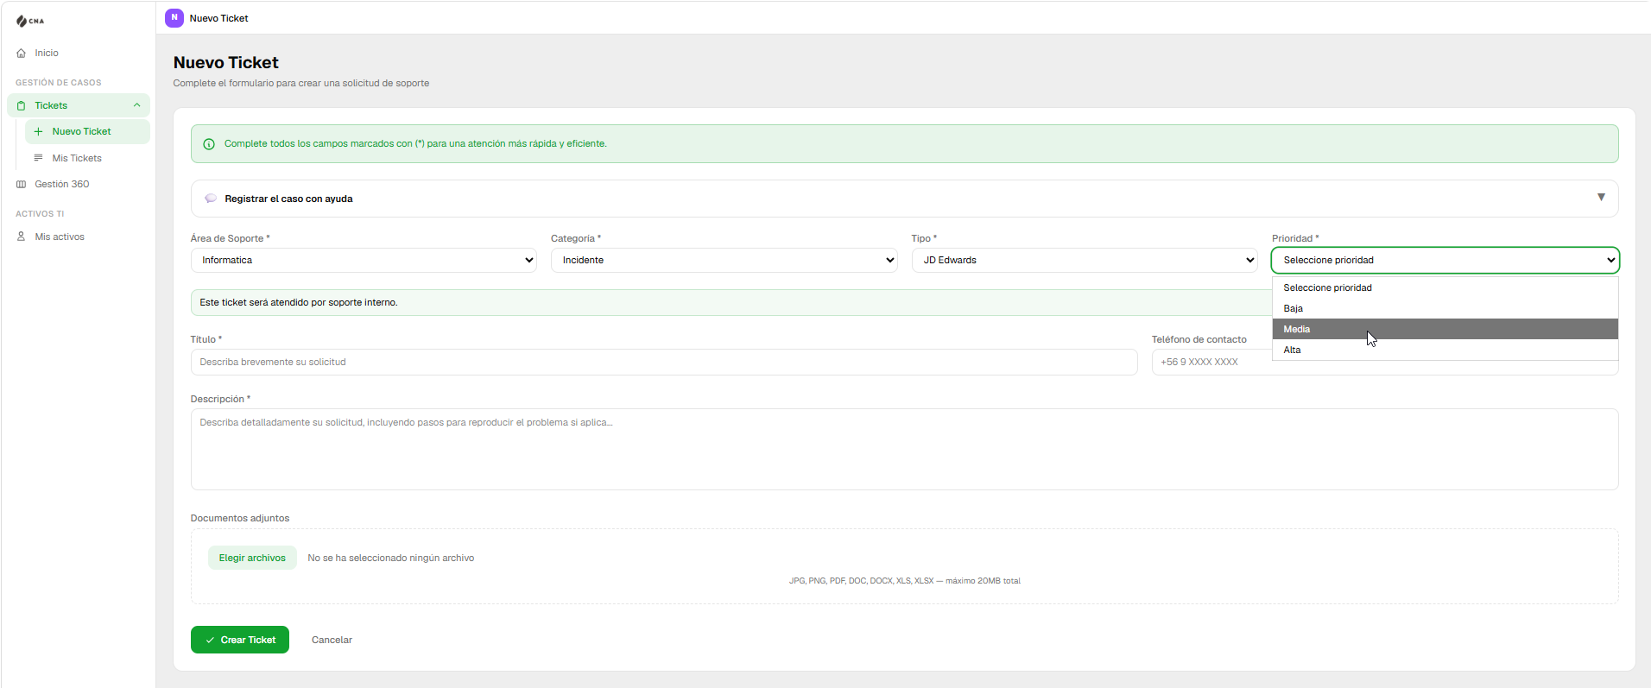Screen dimensions: 1651x688
Task: Choose 'Seleccione prioridad' option in list
Action: 1445,287
